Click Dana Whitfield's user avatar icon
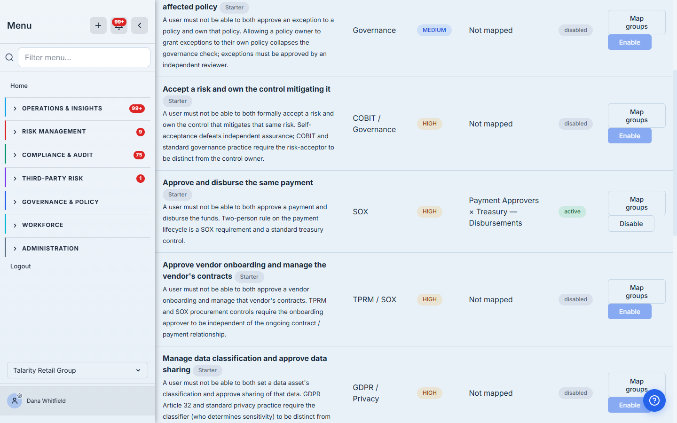677x423 pixels. pos(15,401)
